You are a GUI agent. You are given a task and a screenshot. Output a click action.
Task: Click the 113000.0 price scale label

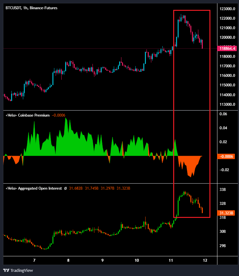pyautogui.click(x=227, y=104)
